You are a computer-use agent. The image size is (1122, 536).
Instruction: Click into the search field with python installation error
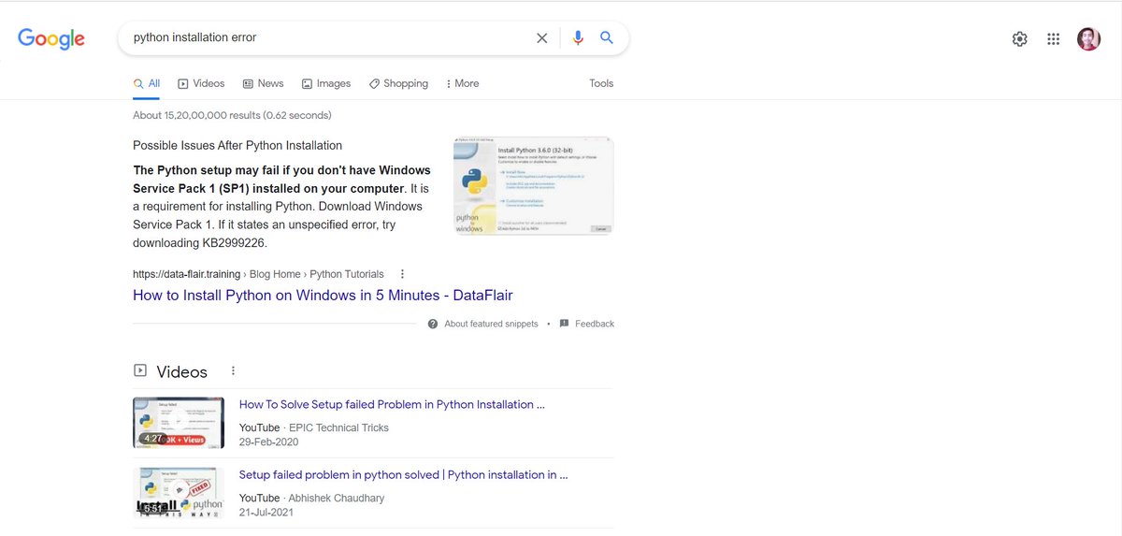pyautogui.click(x=327, y=37)
